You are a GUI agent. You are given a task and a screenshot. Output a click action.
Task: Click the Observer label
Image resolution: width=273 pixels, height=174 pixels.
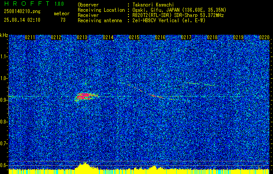click(x=88, y=5)
